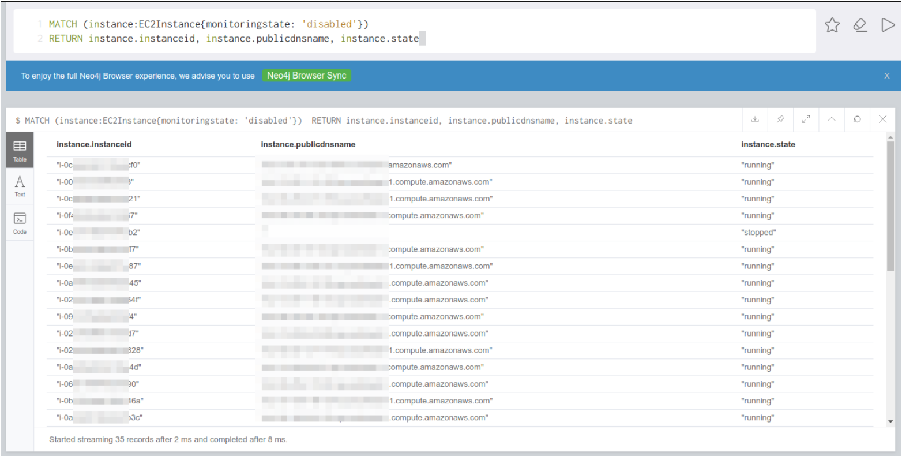
Task: Switch to Table view tab
Action: pyautogui.click(x=20, y=151)
